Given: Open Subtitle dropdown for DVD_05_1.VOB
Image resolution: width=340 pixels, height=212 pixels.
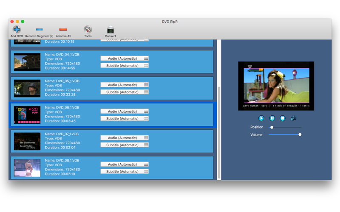Looking at the screenshot, I should tap(125, 92).
